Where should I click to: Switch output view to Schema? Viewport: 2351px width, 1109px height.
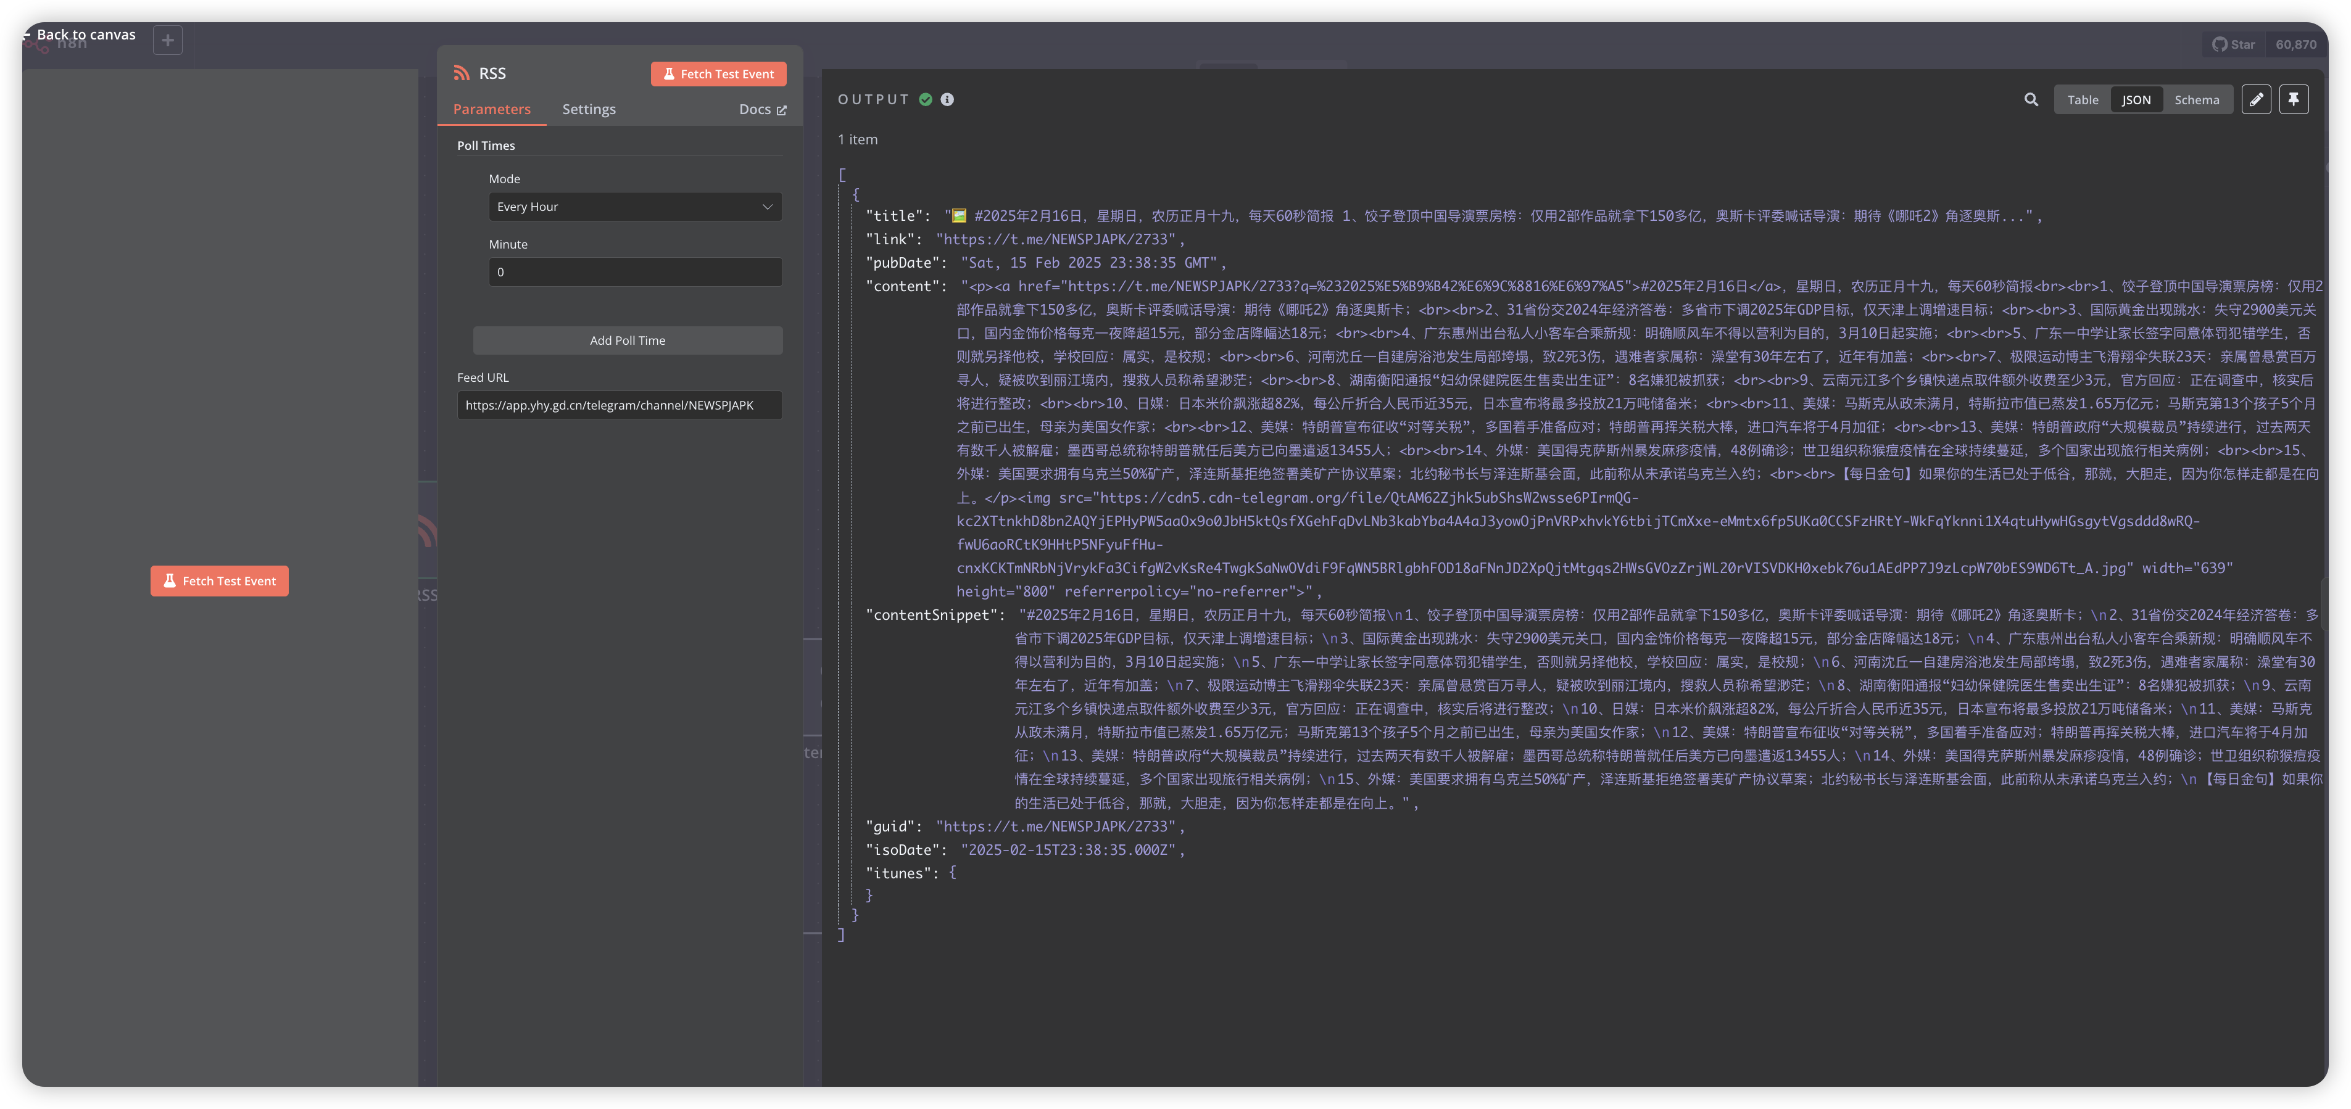click(2196, 99)
